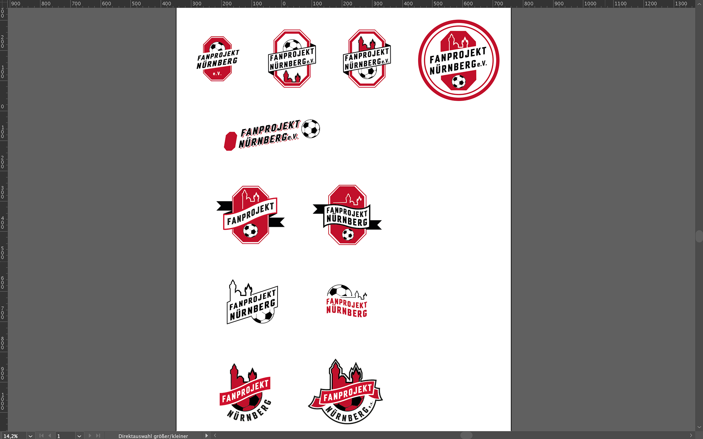Open status bar options triangle
The height and width of the screenshot is (439, 703).
(x=207, y=436)
